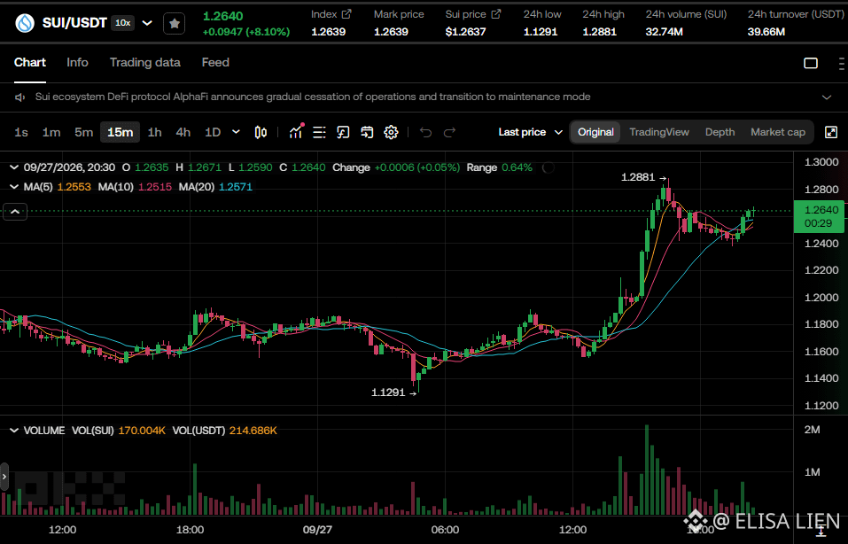Open chart settings gear icon

click(x=391, y=133)
